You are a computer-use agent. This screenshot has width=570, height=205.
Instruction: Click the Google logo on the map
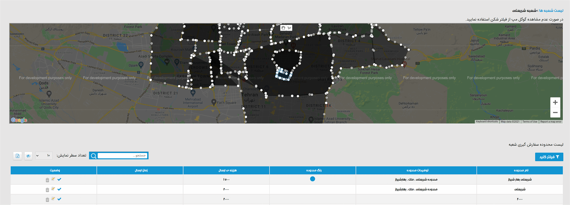pyautogui.click(x=19, y=120)
